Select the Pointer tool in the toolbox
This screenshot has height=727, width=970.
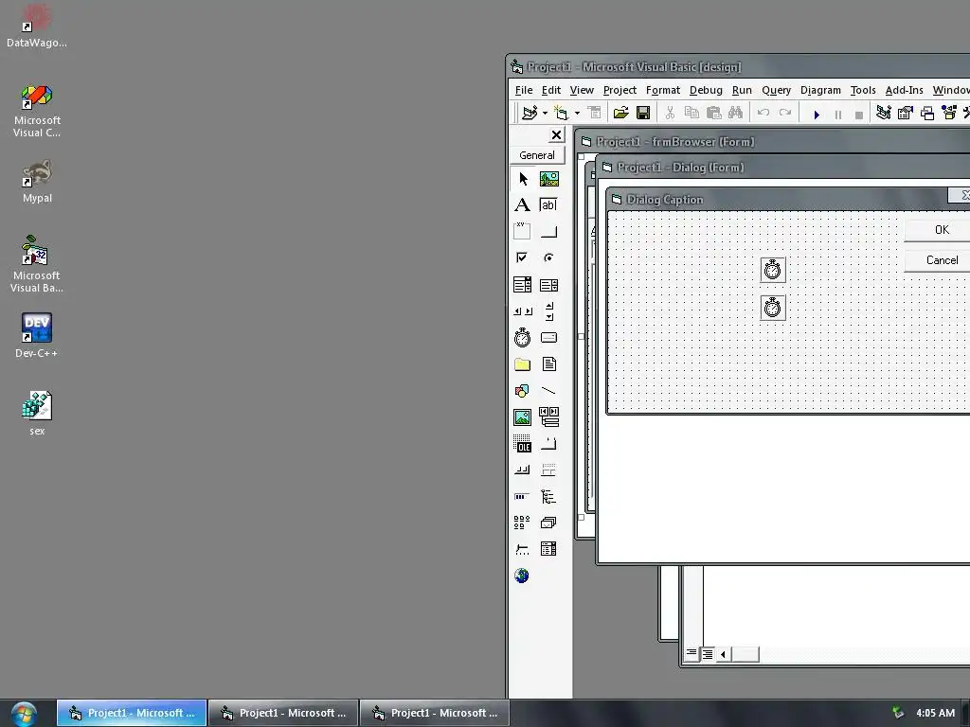tap(523, 179)
